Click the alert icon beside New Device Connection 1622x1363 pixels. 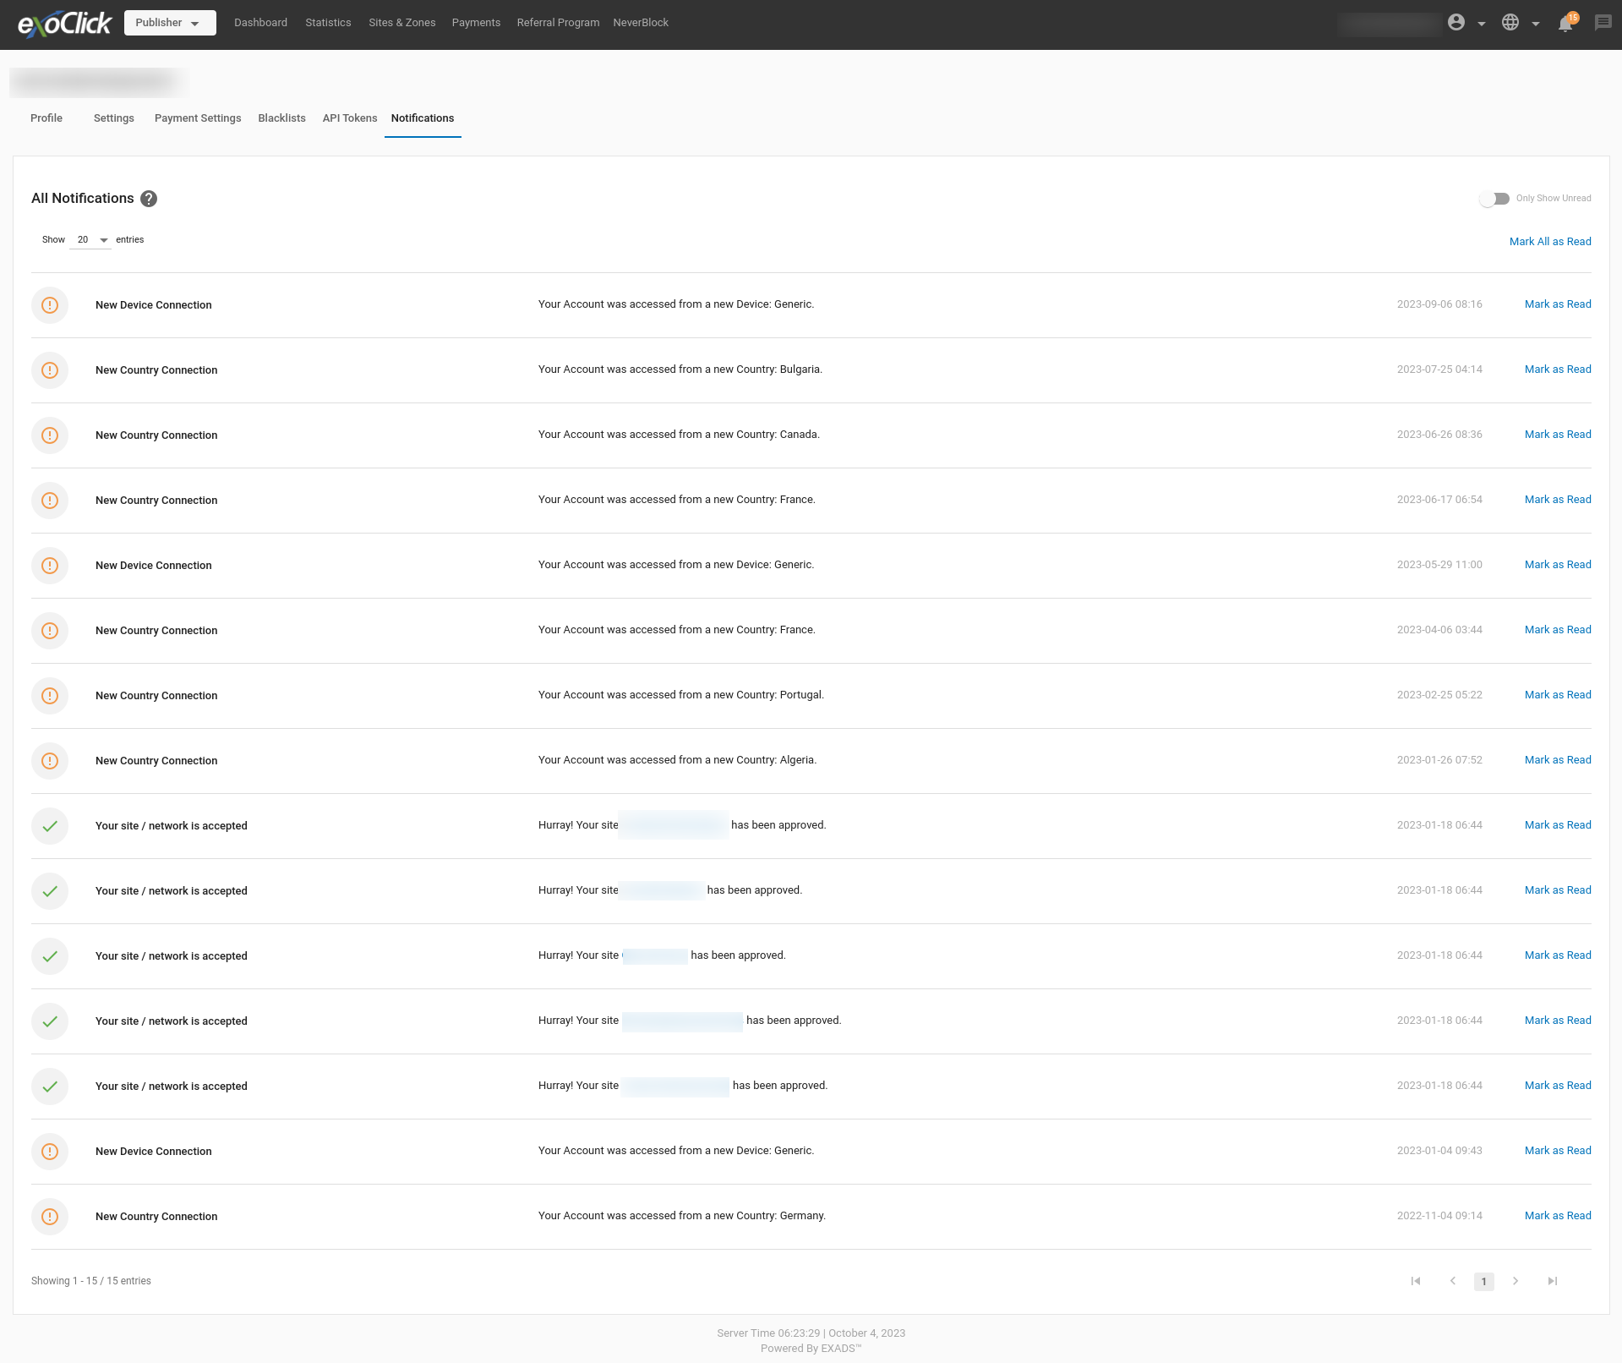50,305
